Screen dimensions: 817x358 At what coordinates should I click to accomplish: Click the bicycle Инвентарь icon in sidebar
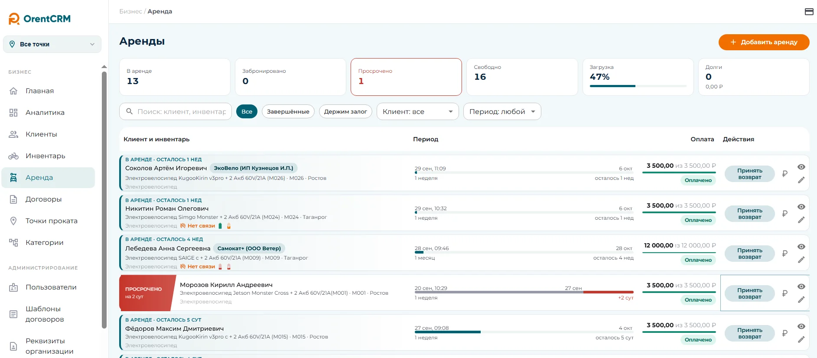(x=13, y=156)
